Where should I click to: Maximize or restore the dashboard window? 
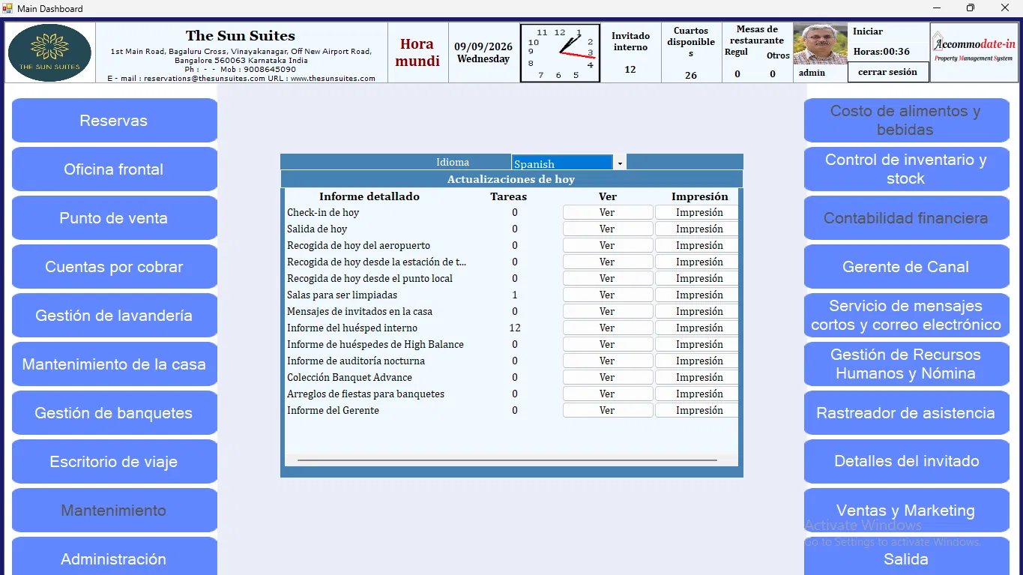971,8
